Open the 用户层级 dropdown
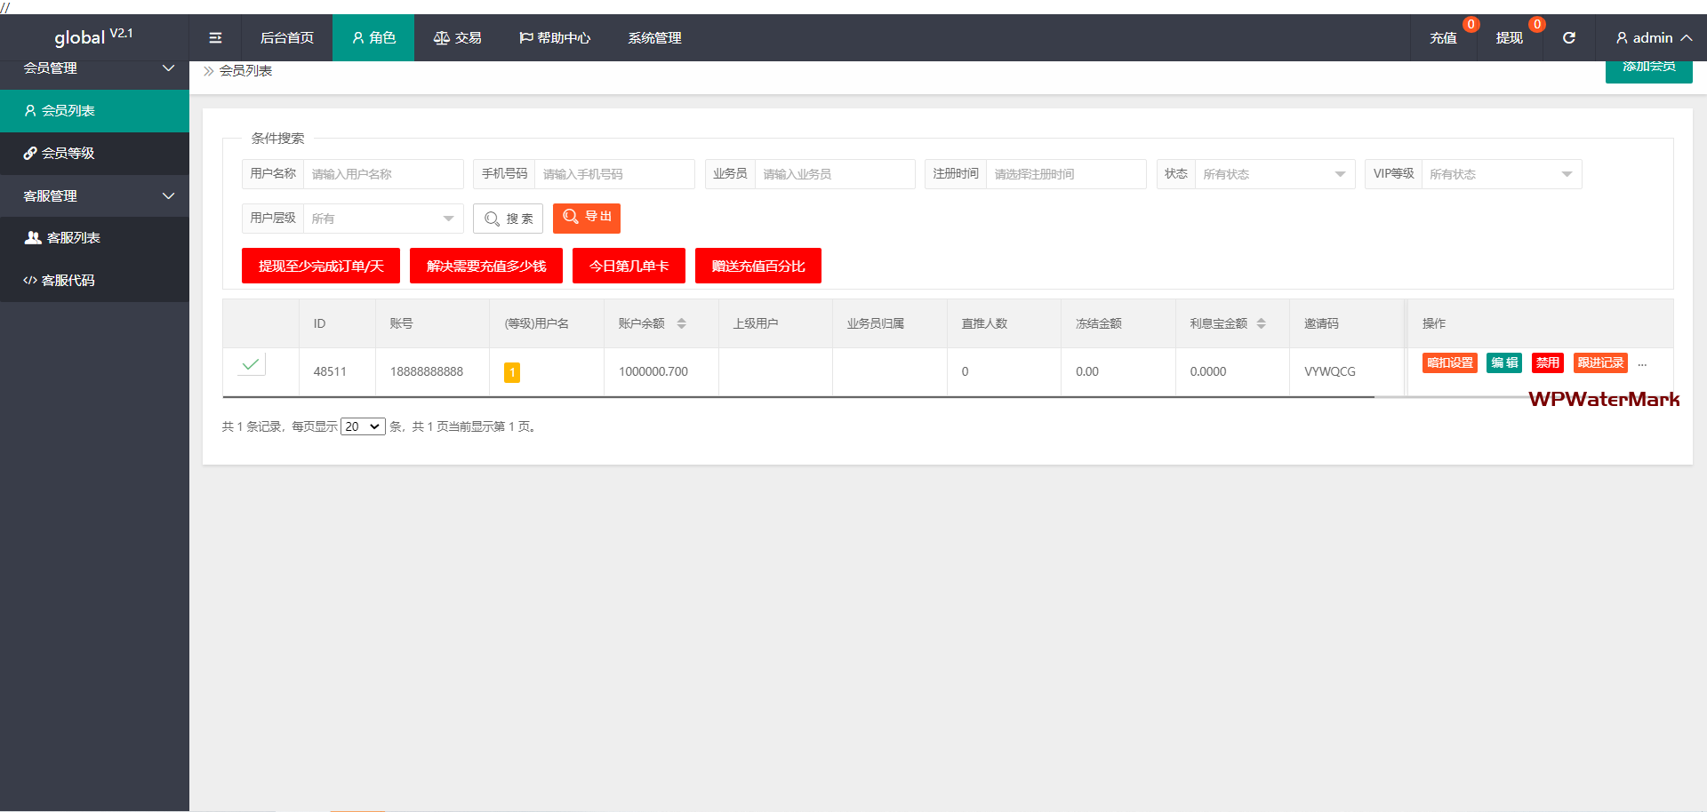The height and width of the screenshot is (812, 1707). (382, 219)
